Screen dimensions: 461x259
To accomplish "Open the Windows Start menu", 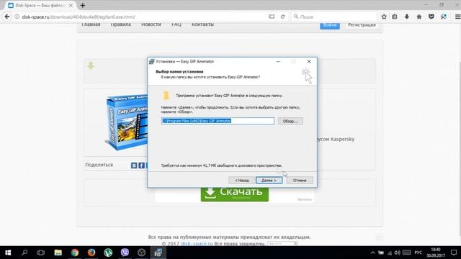I will 8,253.
